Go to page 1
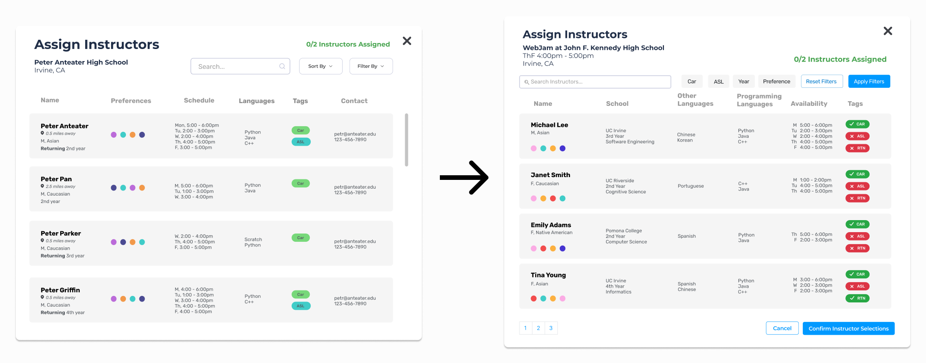Image resolution: width=926 pixels, height=363 pixels. point(526,328)
